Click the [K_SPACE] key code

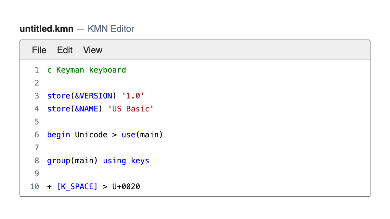(77, 187)
